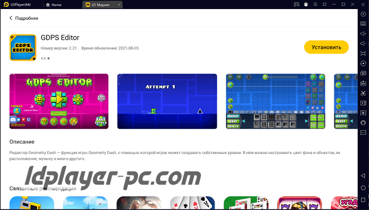Open the green solitaire recommended app
The image size is (369, 210).
tap(246, 203)
